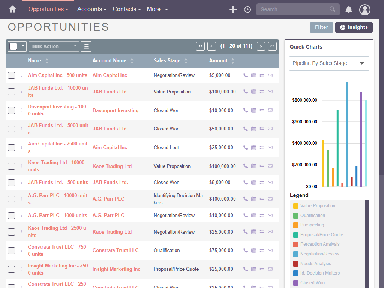Create a task for Kaos Trading Ltd - 10000 units
384x288 pixels.
click(x=262, y=166)
